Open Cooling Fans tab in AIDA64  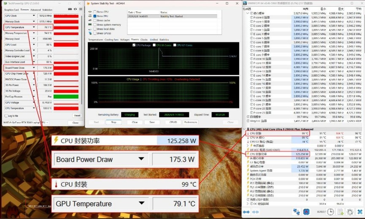pos(111,40)
